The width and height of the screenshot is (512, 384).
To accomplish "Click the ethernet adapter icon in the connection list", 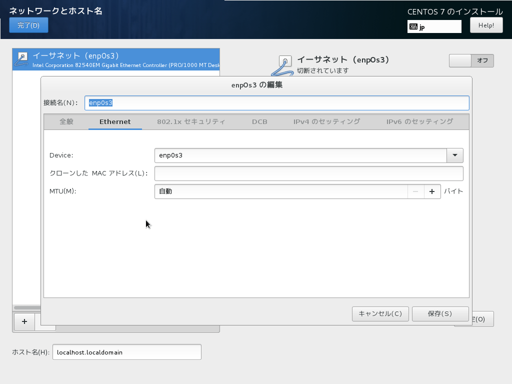I will click(x=21, y=58).
